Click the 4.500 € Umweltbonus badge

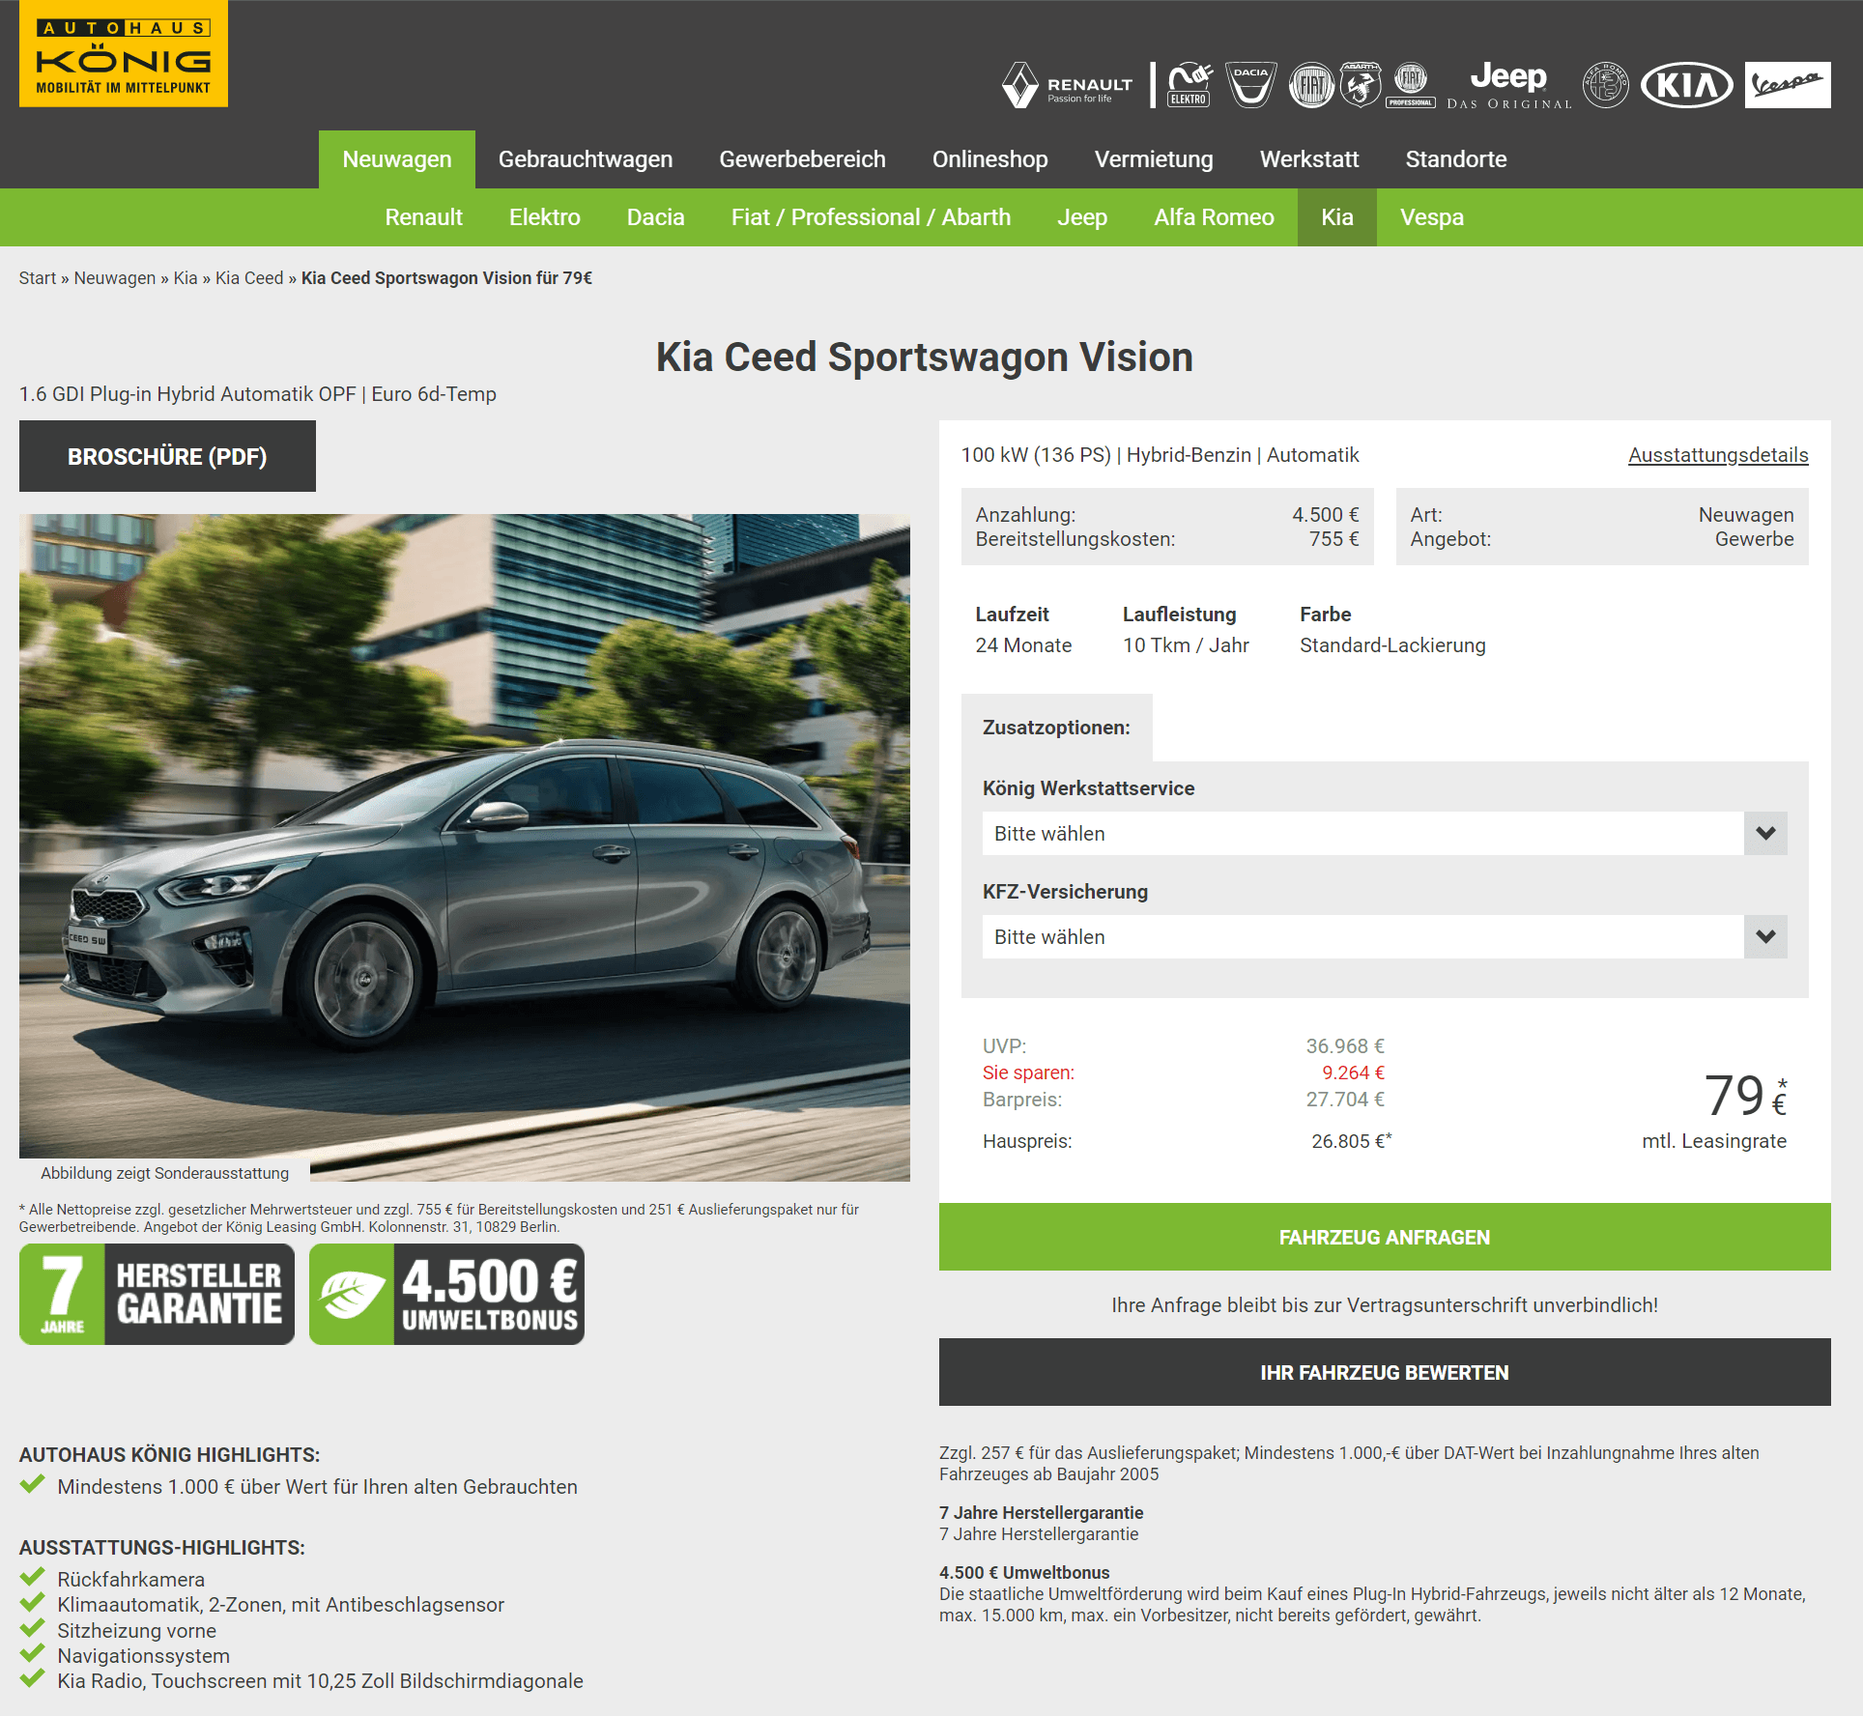[x=446, y=1295]
